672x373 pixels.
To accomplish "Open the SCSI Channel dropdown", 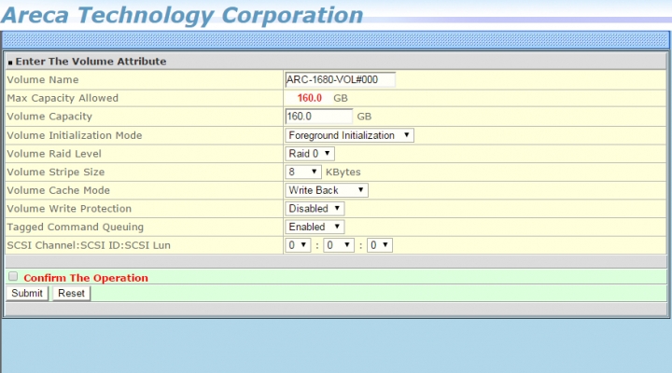I will tap(298, 245).
